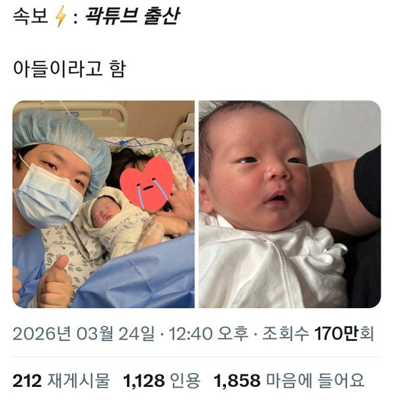This screenshot has width=393, height=400.
Task: View the 212 재게시물 list
Action: pyautogui.click(x=61, y=381)
